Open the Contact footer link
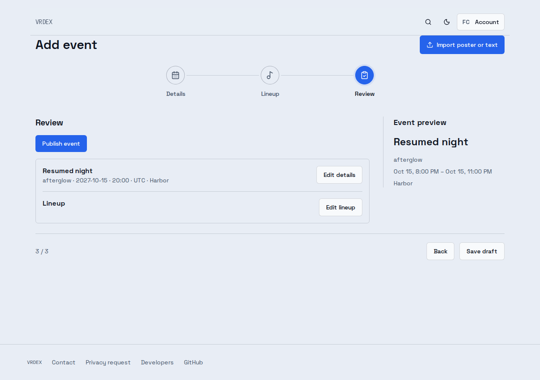This screenshot has width=540, height=380. click(x=64, y=362)
